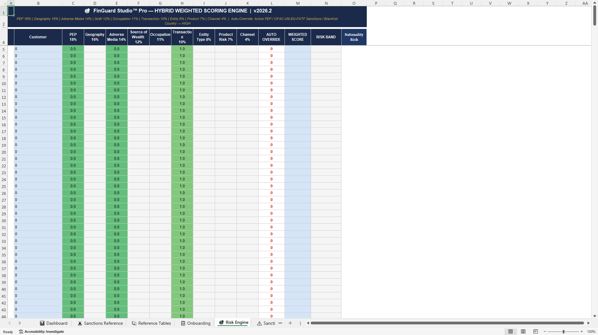Select row 20 header
This screenshot has width=598, height=335.
pyautogui.click(x=4, y=152)
